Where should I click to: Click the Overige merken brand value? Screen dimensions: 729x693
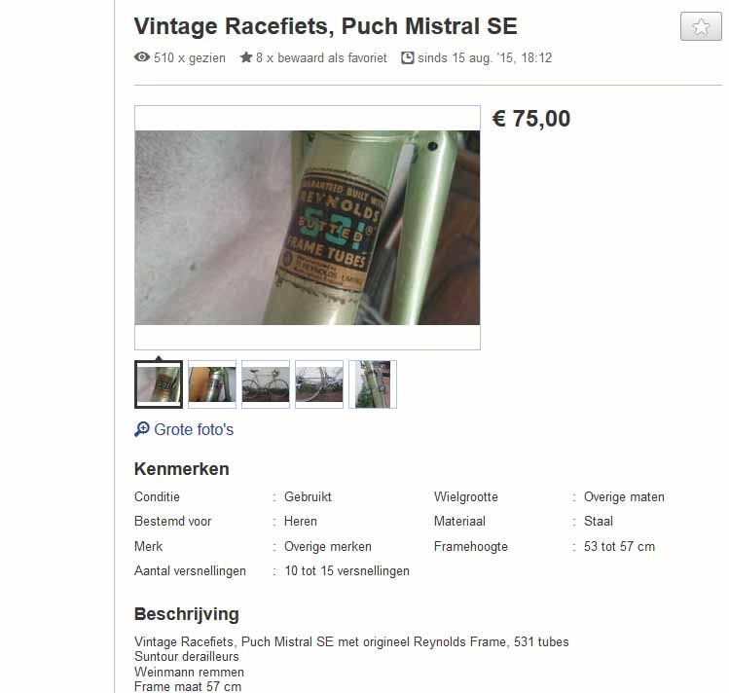(x=328, y=546)
